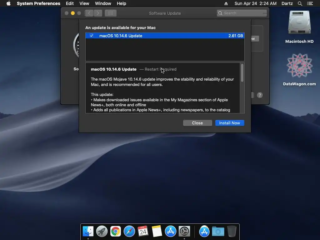
Task: Click the 'An update is available for your Mac' heading
Action: click(120, 27)
